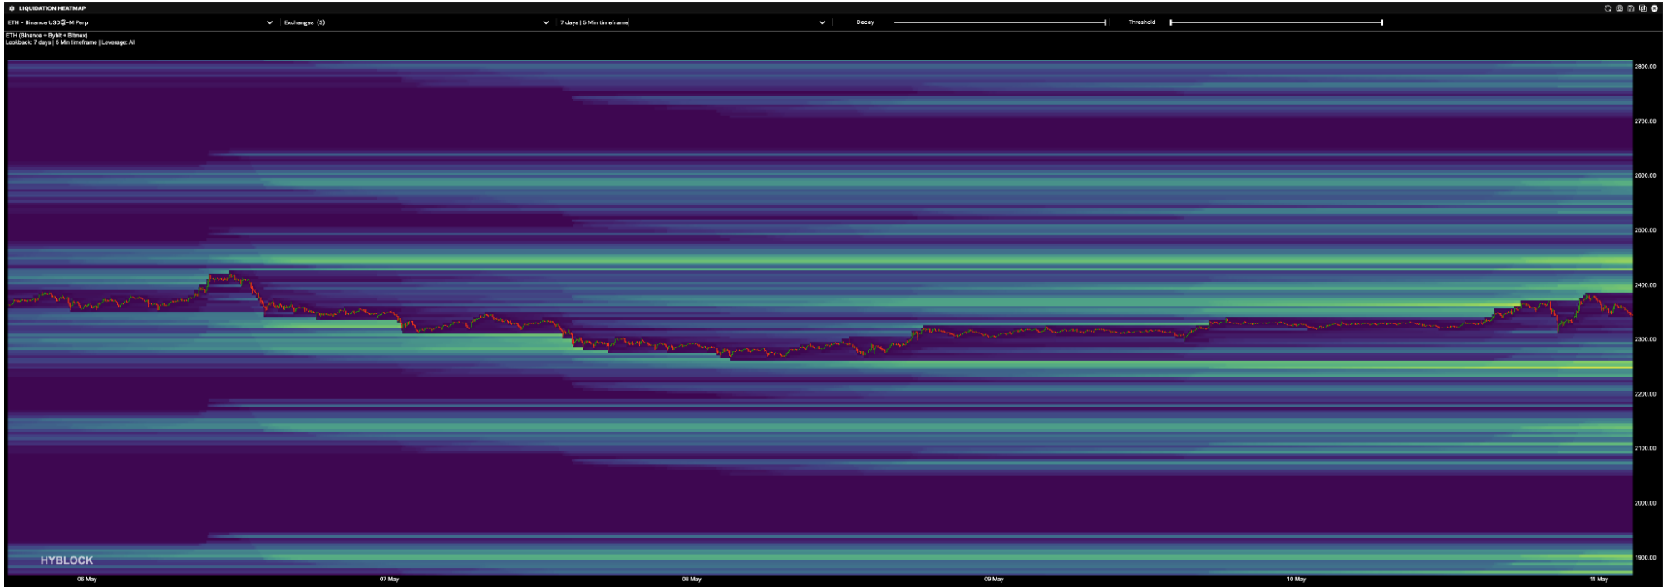
Task: Click the "Lookback: 7 days" info line
Action: (x=71, y=42)
